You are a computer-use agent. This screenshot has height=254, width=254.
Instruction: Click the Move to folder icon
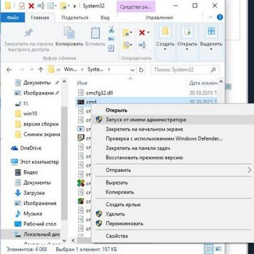[x=126, y=32]
